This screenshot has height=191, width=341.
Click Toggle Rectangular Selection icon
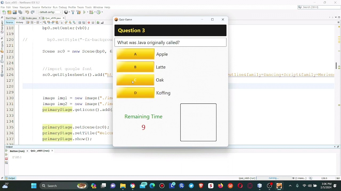click(x=61, y=23)
